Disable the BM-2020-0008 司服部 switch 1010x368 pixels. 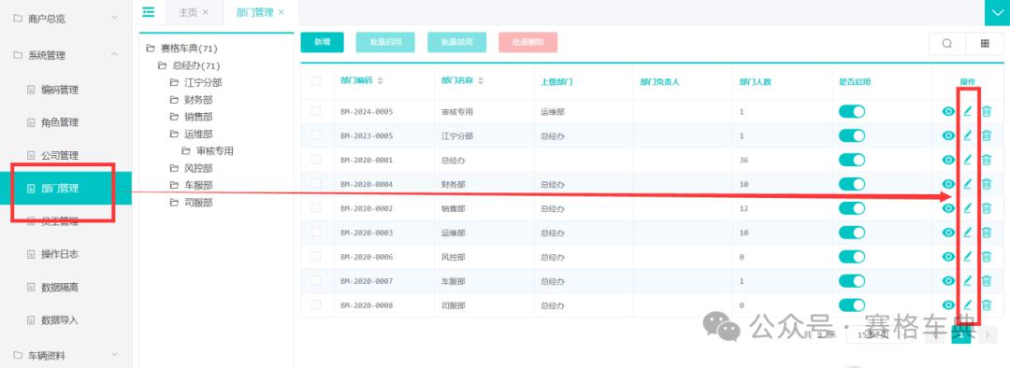click(852, 304)
